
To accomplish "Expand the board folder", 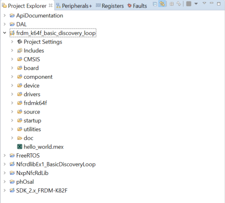I will pos(12,68).
